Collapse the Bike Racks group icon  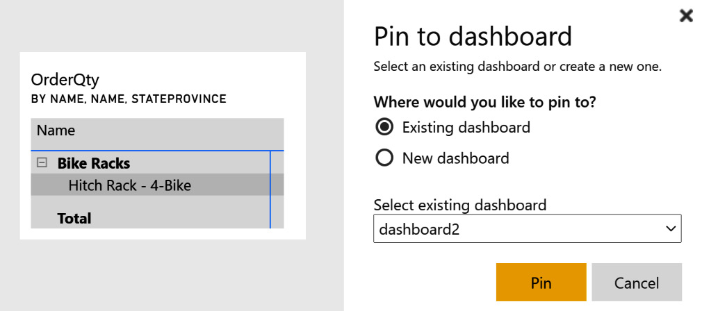click(42, 163)
